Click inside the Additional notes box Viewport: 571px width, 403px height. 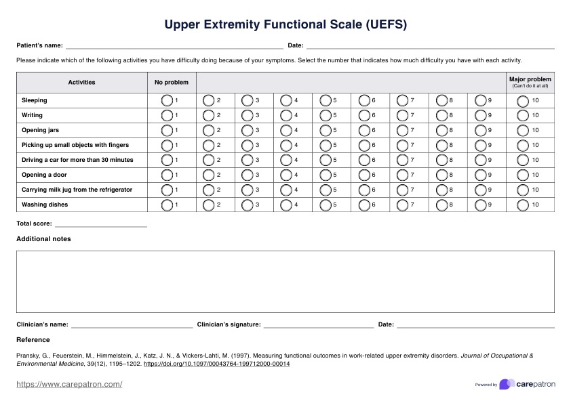tap(285, 282)
